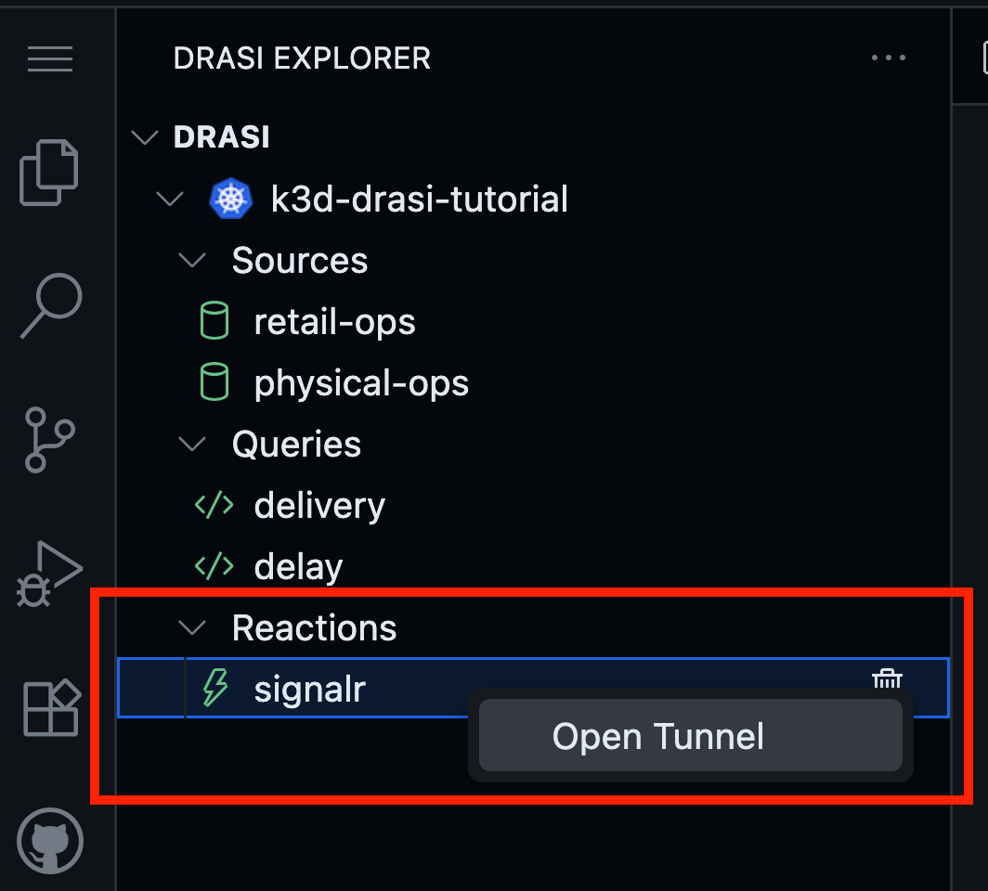Open the Extensions view
This screenshot has width=988, height=891.
tap(50, 707)
